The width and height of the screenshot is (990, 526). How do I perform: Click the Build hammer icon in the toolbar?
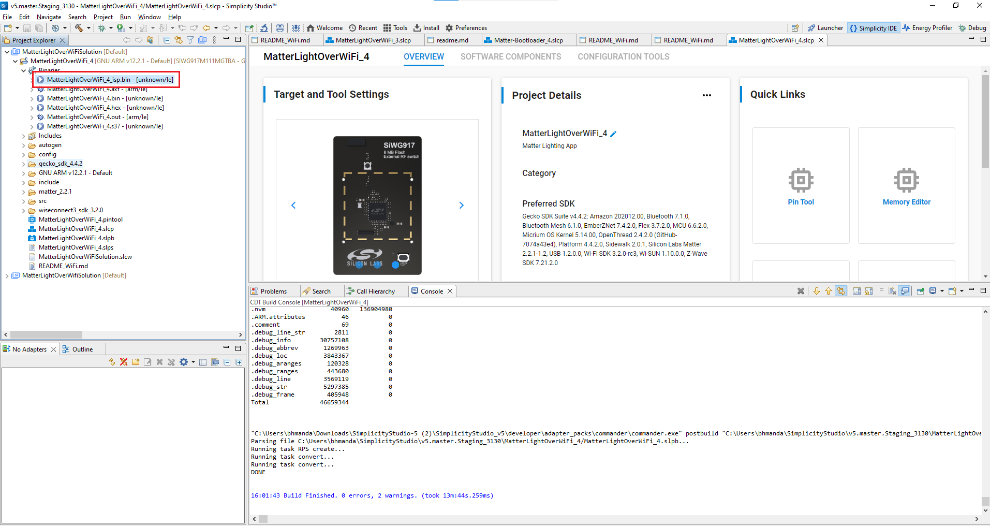tap(79, 28)
